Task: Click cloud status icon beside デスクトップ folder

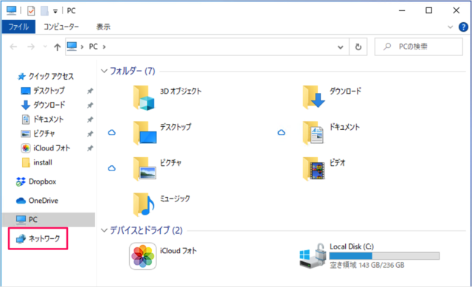Action: [111, 133]
